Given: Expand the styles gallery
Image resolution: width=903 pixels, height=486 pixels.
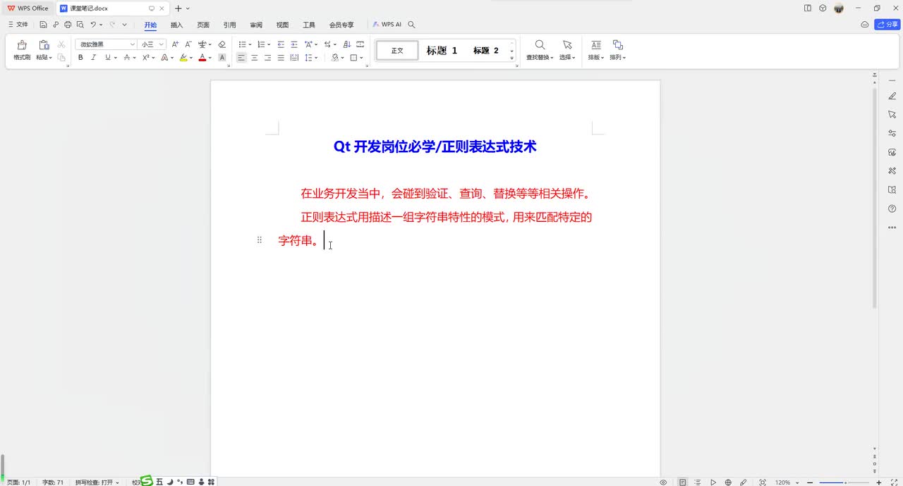Looking at the screenshot, I should (512, 58).
